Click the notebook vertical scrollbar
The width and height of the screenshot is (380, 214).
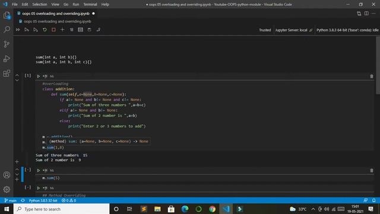coord(378,65)
